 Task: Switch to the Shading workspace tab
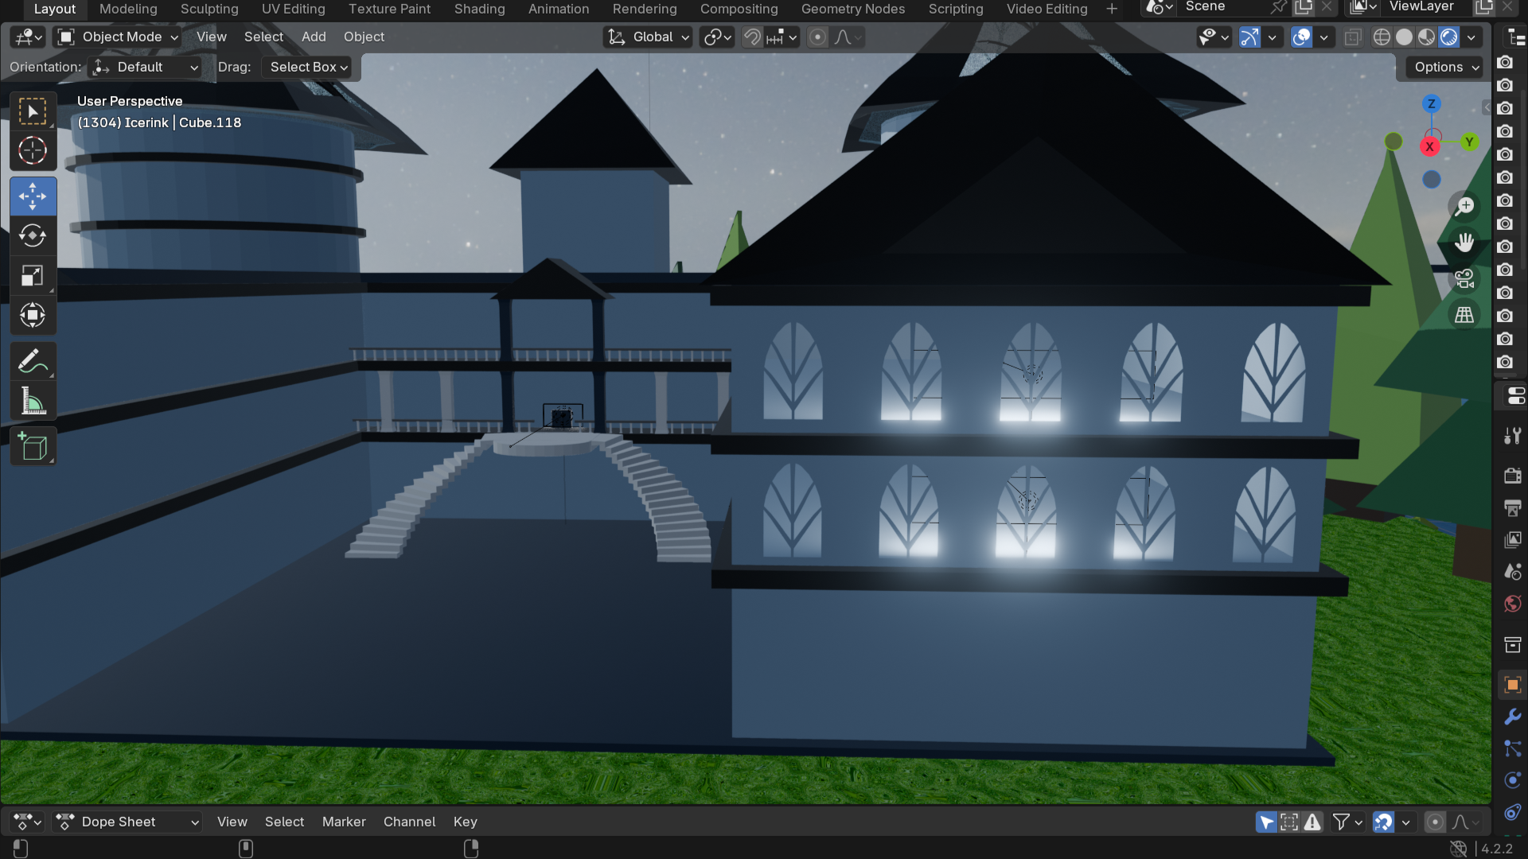(479, 10)
